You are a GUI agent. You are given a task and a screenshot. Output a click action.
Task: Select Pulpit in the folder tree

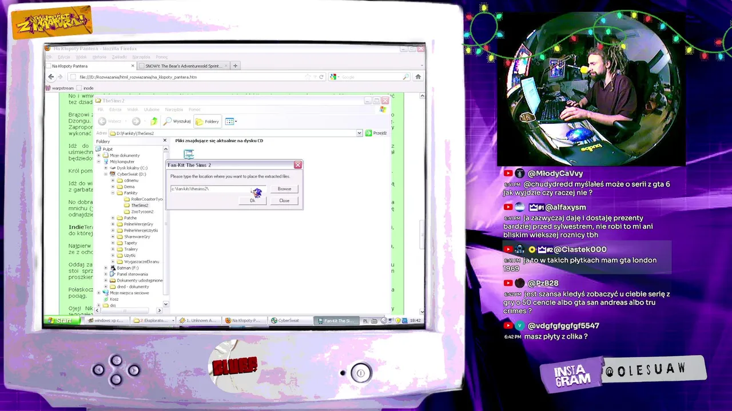coord(108,149)
